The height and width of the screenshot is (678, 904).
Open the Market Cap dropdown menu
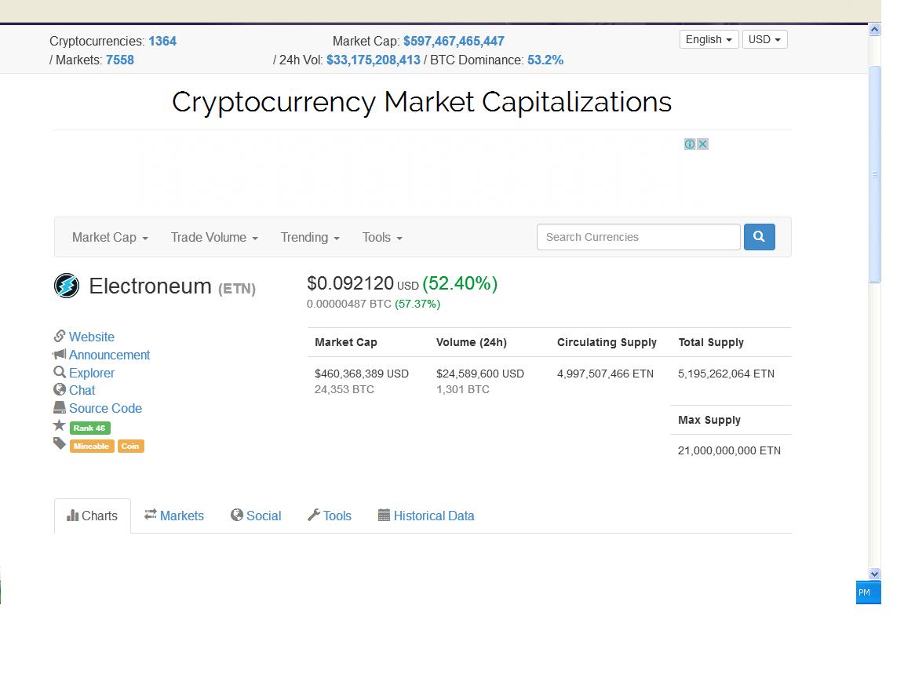click(x=110, y=238)
